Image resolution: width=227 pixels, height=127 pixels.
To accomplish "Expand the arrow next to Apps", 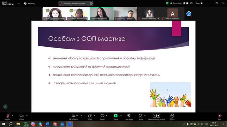I will point(145,116).
